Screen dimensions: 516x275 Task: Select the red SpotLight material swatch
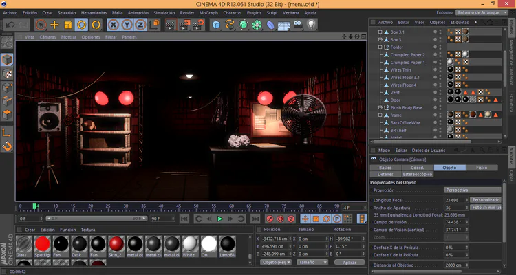43,244
